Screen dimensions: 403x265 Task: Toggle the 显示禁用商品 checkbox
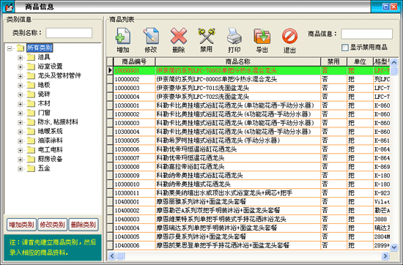pos(345,48)
